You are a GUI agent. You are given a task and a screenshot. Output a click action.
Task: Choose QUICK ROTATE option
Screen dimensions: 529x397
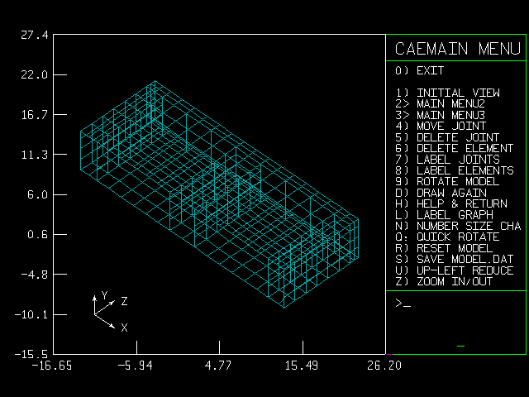(447, 237)
